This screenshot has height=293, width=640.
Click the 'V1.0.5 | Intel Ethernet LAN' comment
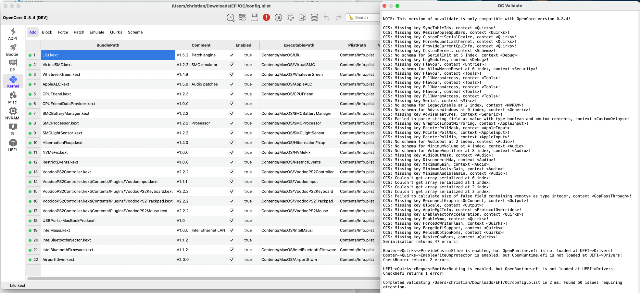201,230
